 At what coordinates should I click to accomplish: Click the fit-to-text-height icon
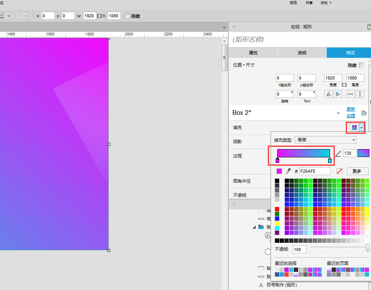pyautogui.click(x=360, y=94)
